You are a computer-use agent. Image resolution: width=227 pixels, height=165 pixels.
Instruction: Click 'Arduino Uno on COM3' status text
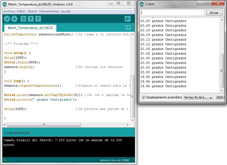pyautogui.click(x=115, y=160)
